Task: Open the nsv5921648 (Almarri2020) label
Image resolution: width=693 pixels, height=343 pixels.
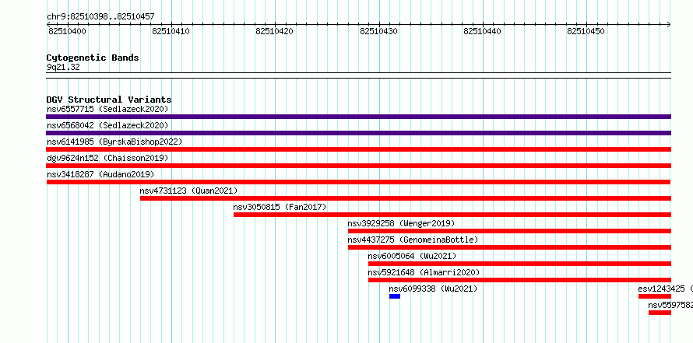Action: (x=424, y=272)
